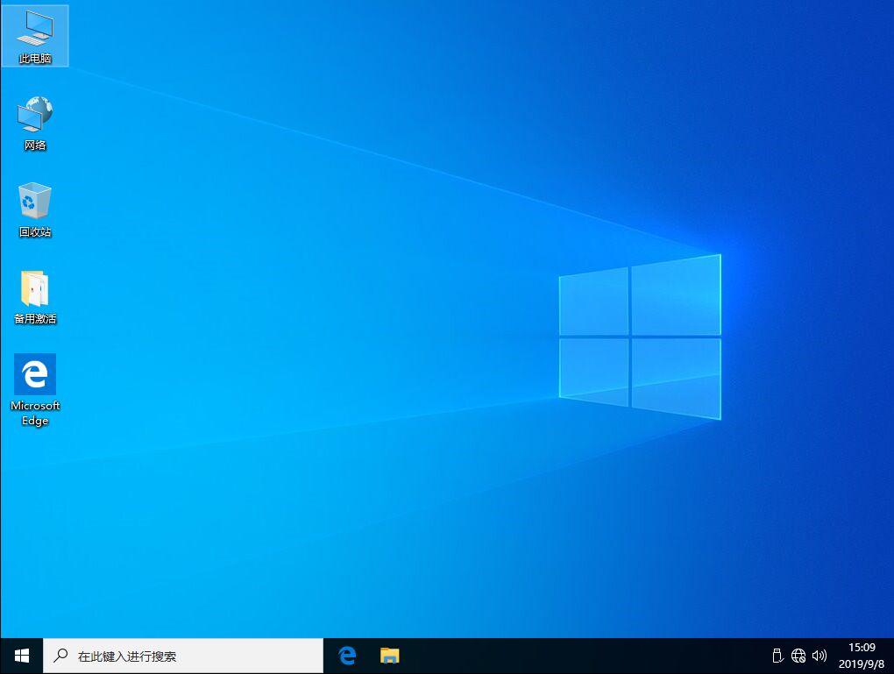Click the taskbar search box 在此键入进行搜索
This screenshot has width=894, height=674.
click(x=183, y=656)
